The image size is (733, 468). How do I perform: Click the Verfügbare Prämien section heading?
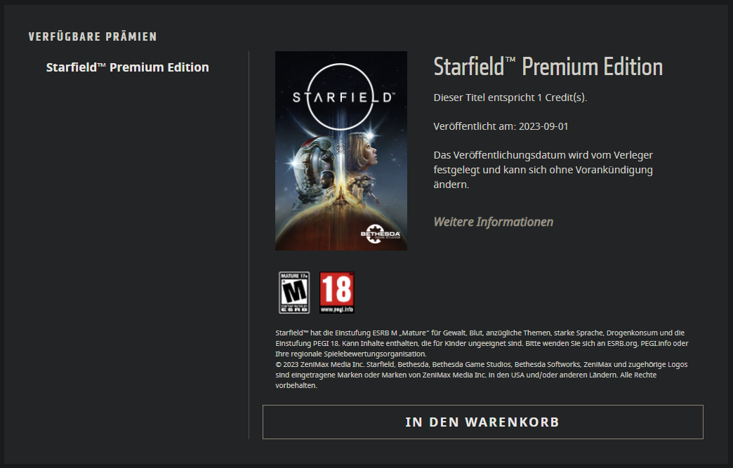click(x=93, y=37)
